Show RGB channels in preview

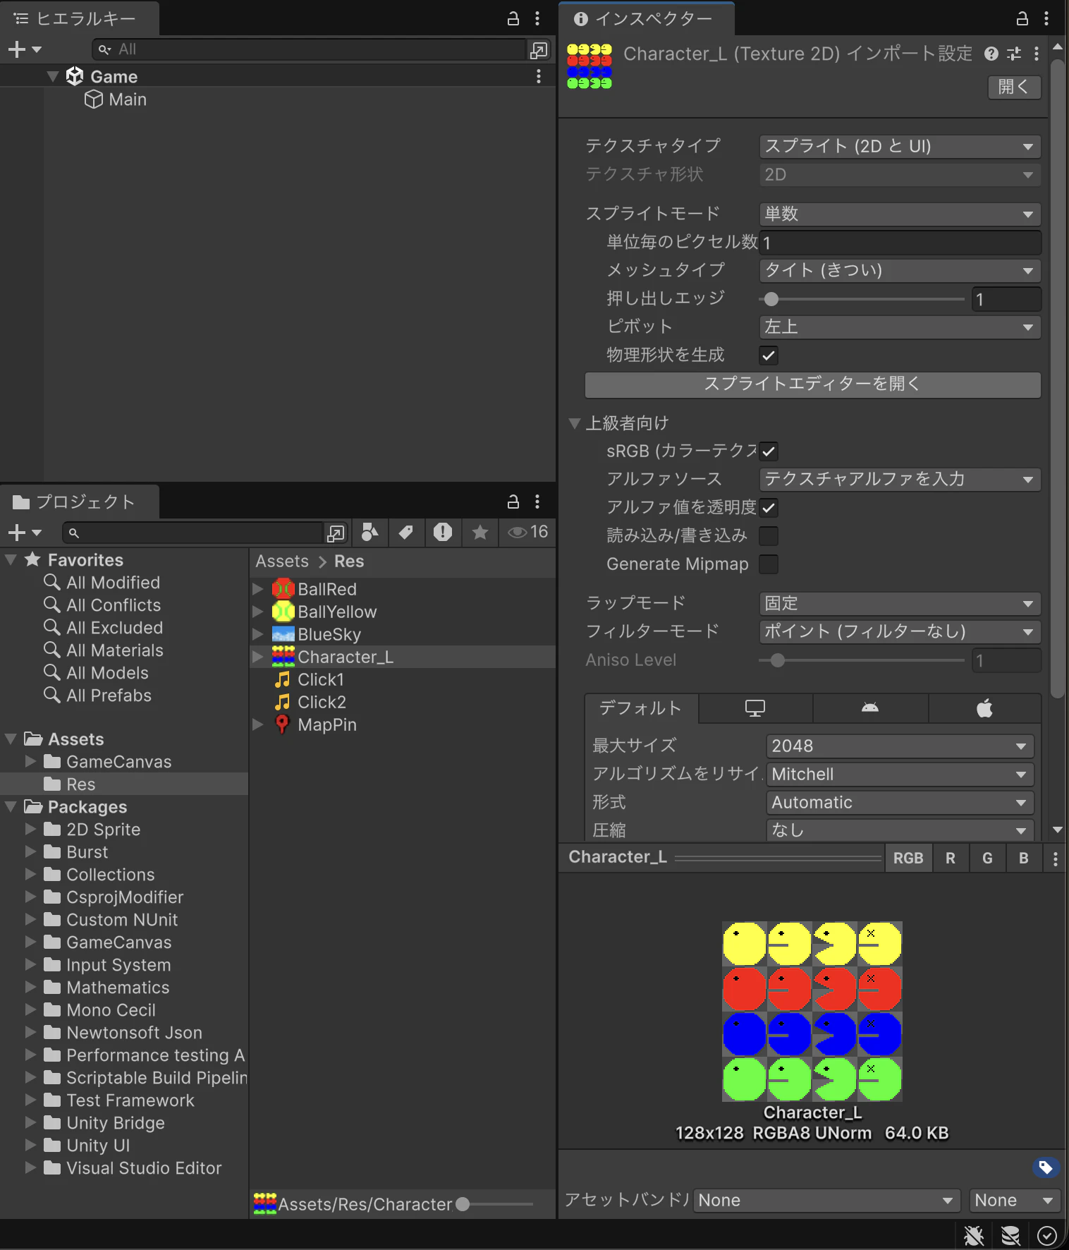pos(908,858)
